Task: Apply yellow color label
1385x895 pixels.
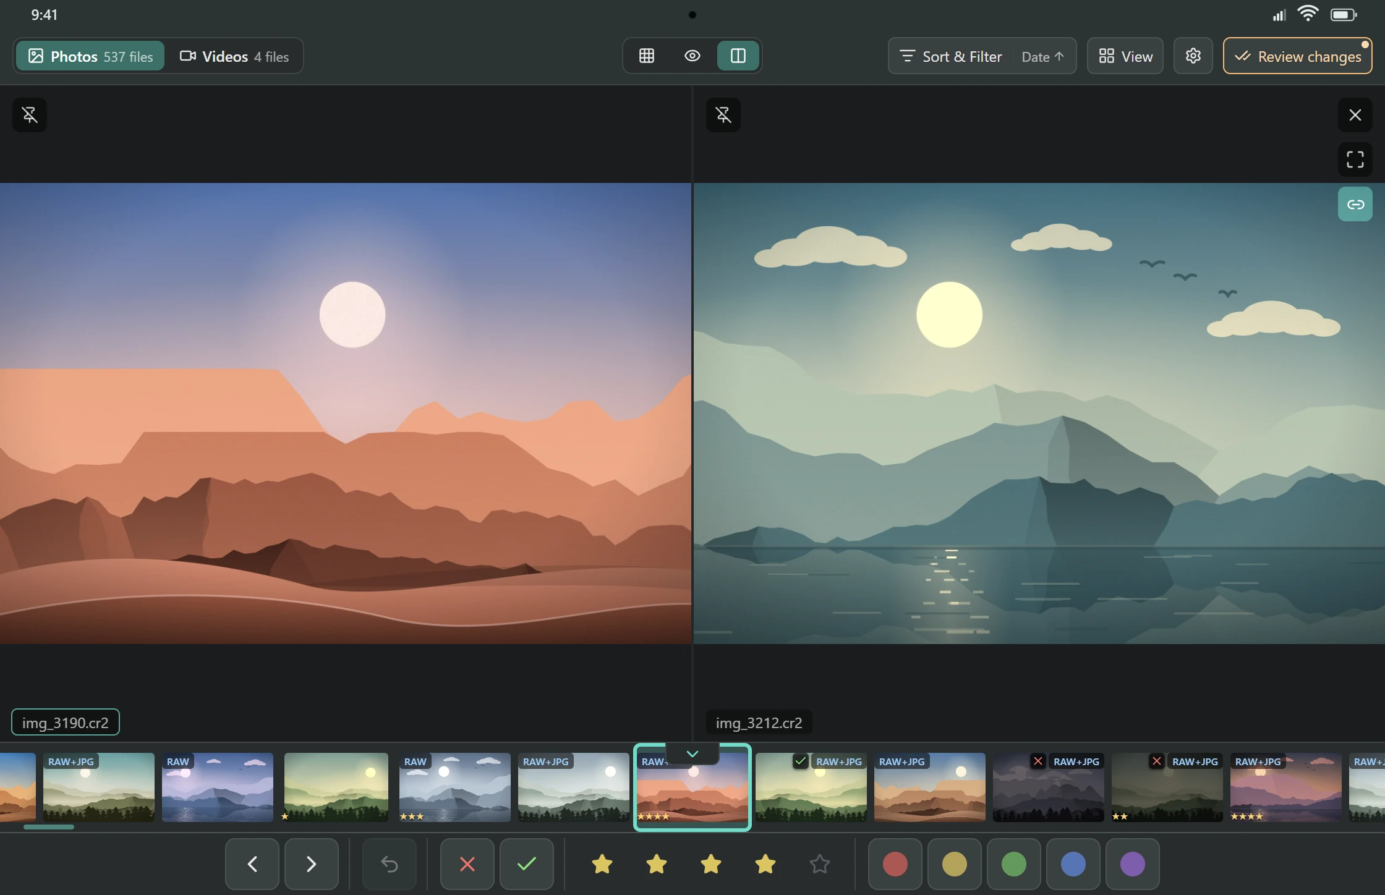Action: (955, 864)
